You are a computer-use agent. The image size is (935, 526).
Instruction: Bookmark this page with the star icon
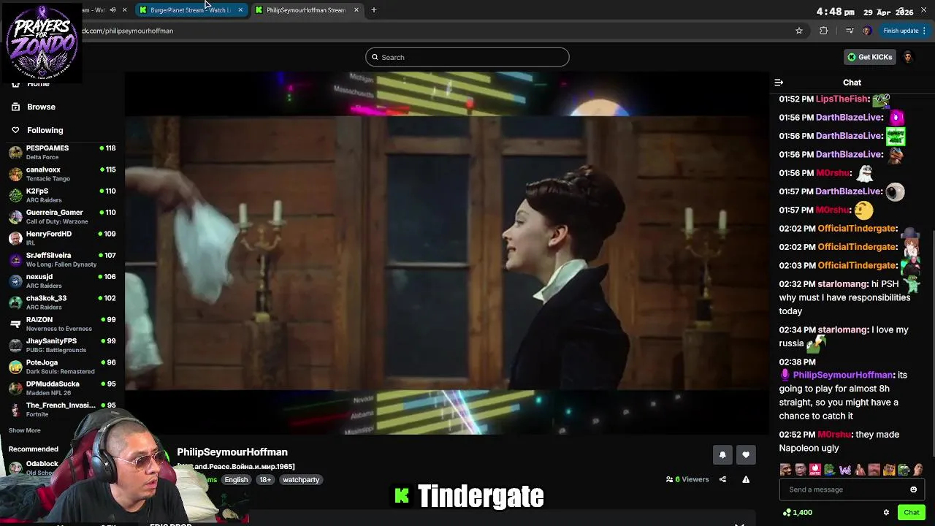pos(799,31)
